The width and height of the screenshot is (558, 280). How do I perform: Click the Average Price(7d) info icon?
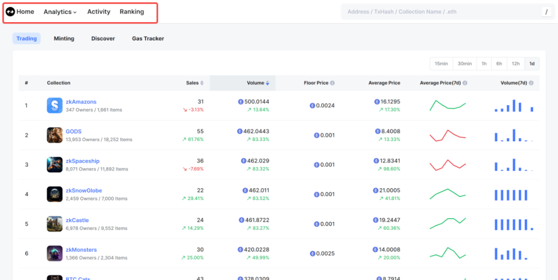click(465, 83)
